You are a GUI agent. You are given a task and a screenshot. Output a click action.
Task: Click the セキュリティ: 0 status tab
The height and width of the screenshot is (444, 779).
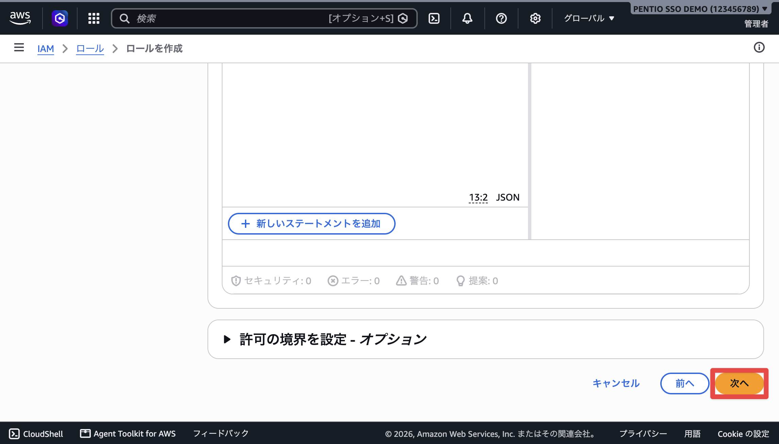pyautogui.click(x=271, y=281)
